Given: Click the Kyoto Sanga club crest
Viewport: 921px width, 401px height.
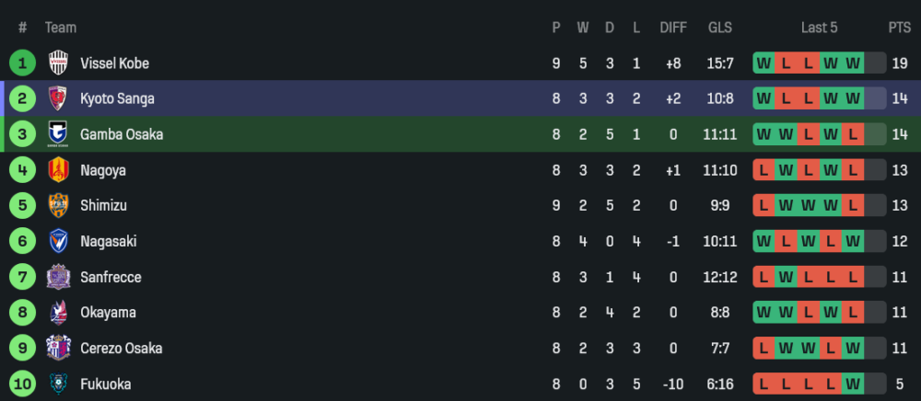Looking at the screenshot, I should click(x=58, y=98).
